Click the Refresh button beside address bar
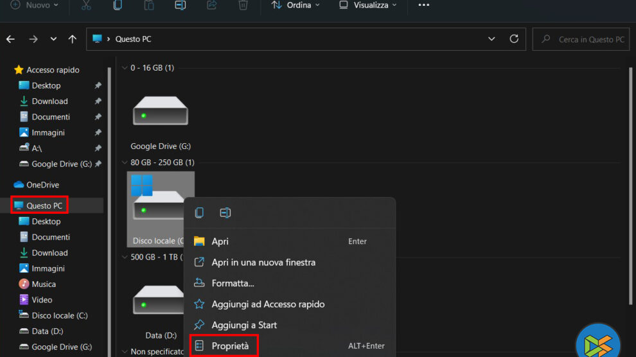This screenshot has height=357, width=636. [514, 39]
